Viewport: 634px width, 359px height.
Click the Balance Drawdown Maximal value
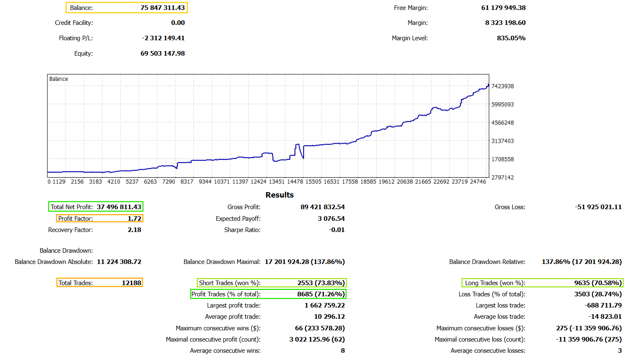click(305, 262)
